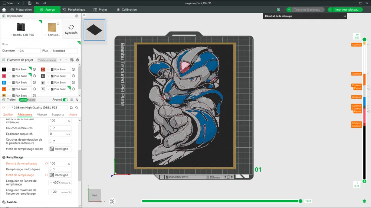371x208 pixels.
Task: Go to the home screen icon
Action: click(x=4, y=10)
